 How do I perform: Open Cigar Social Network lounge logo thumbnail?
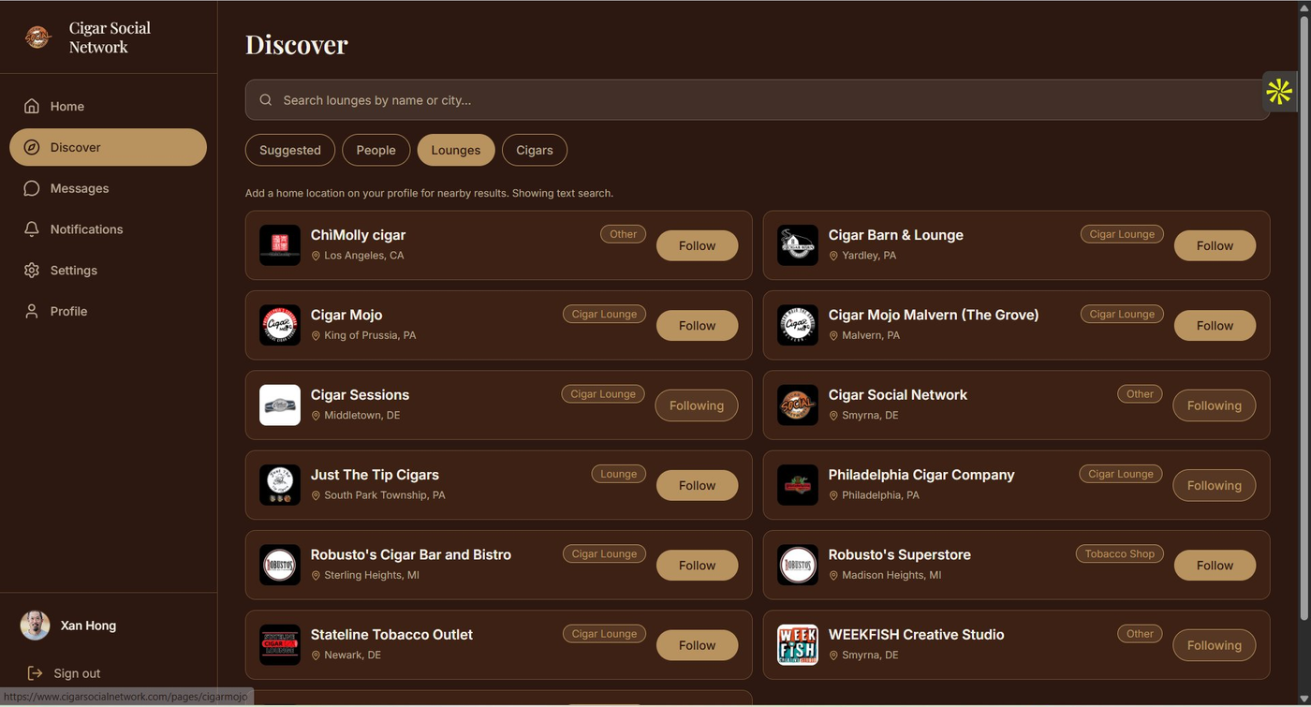pos(798,405)
